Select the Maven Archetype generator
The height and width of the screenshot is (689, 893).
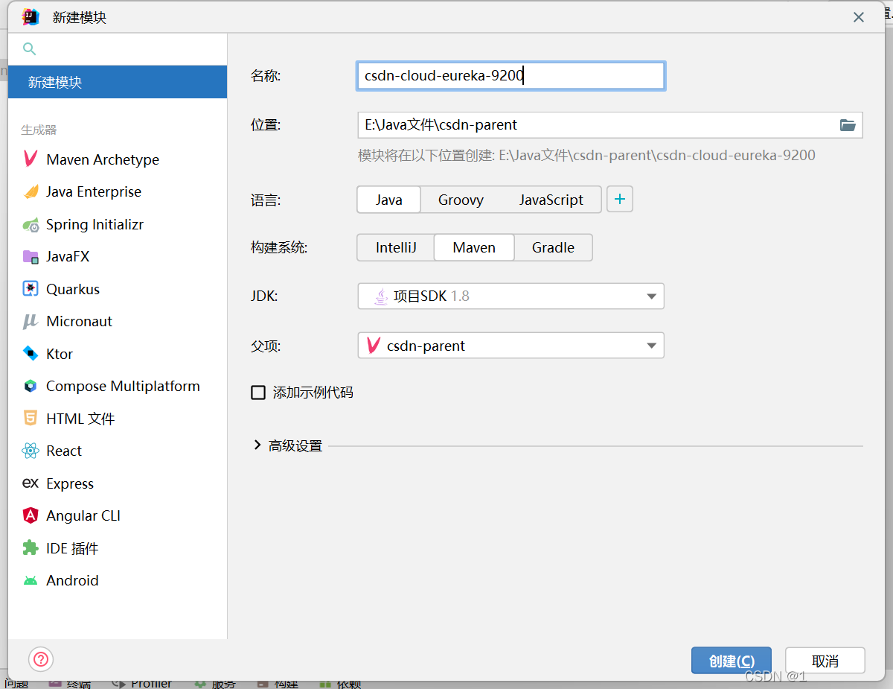tap(102, 159)
